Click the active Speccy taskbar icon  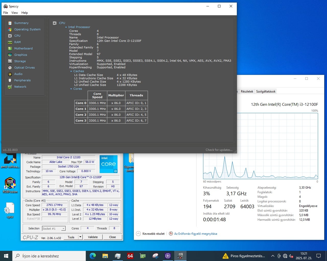coord(180,256)
